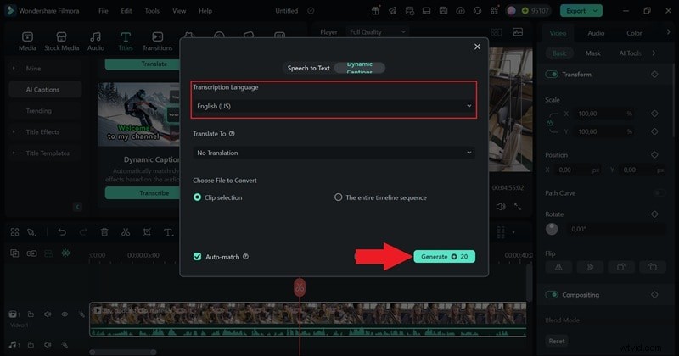This screenshot has width=679, height=356.
Task: Click the Transform keyframe diamond icon
Action: 654,75
